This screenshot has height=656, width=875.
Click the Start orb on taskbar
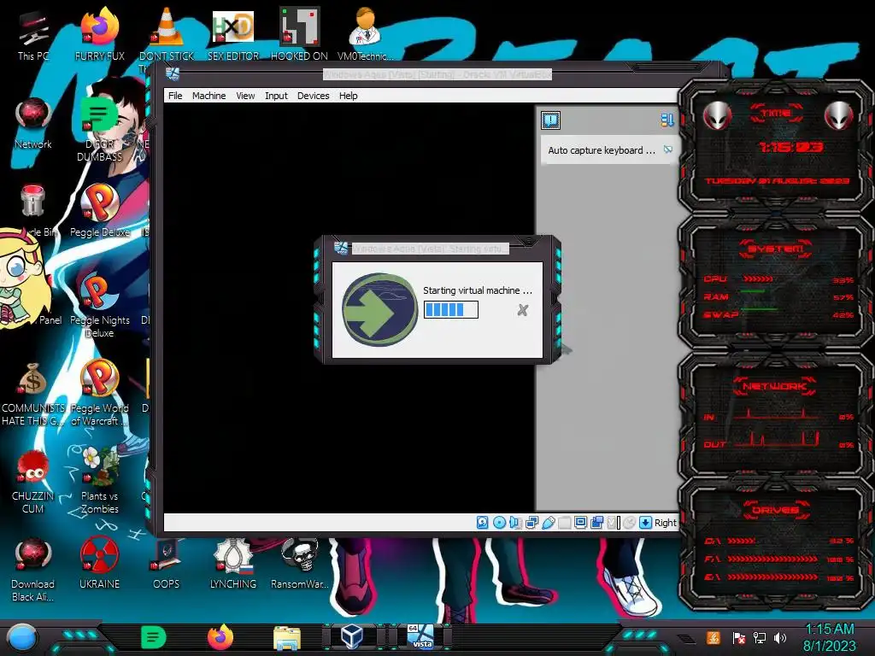[21, 638]
